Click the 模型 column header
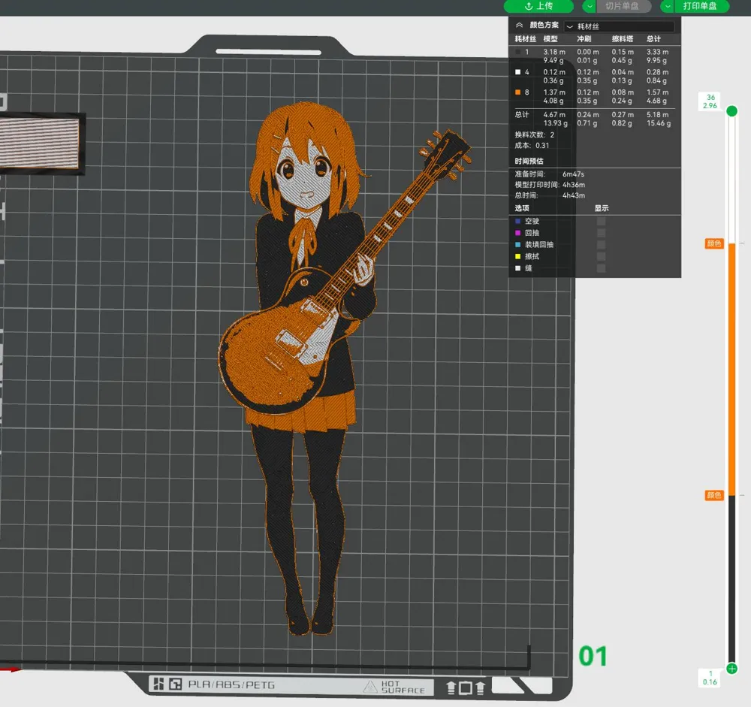 pyautogui.click(x=550, y=39)
